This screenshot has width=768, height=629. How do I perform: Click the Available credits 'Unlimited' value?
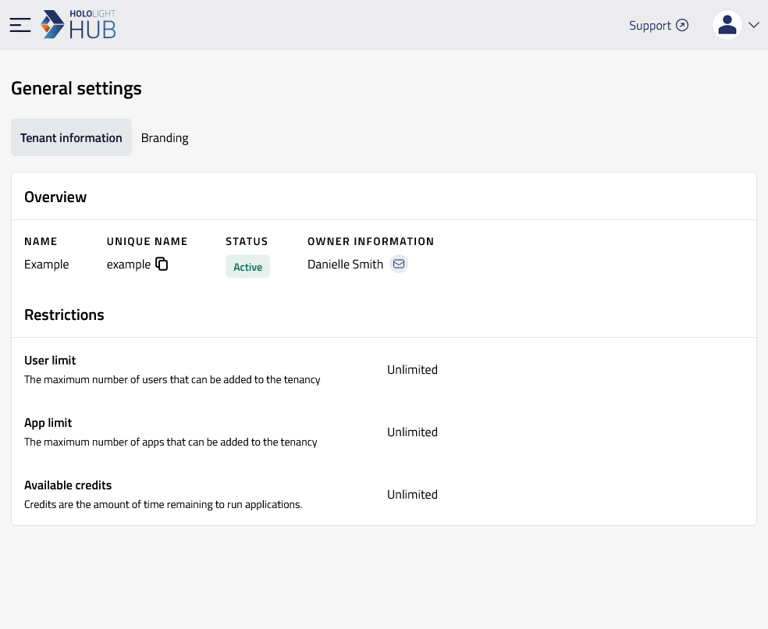pos(412,495)
